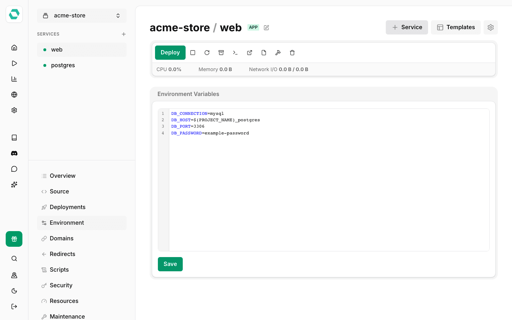
Task: Click the Stop square icon in toolbar
Action: click(193, 53)
